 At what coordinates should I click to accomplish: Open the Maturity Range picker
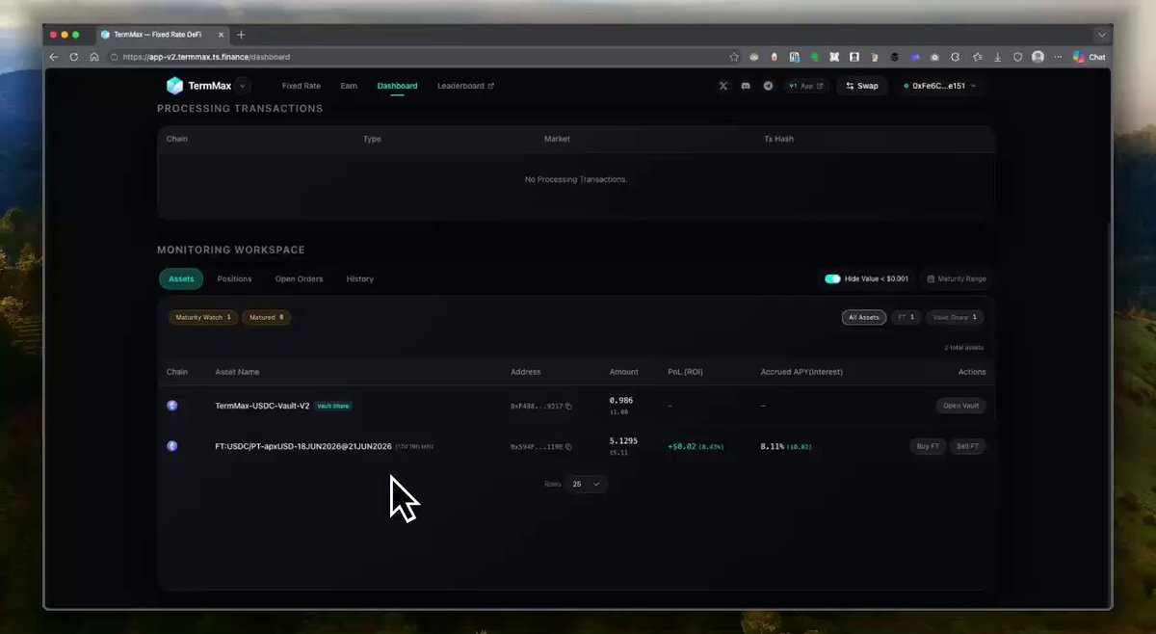pyautogui.click(x=957, y=278)
